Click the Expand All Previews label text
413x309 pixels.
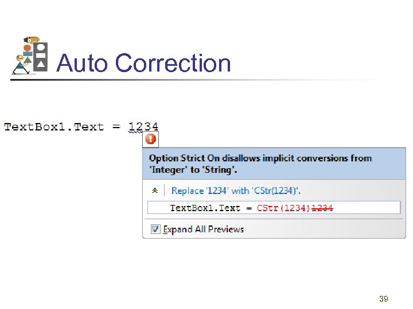(204, 229)
